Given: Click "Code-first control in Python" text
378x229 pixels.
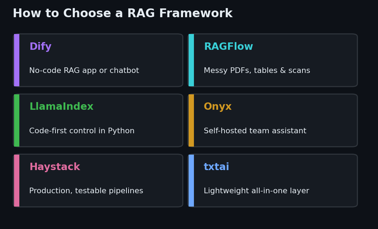Looking at the screenshot, I should tap(82, 130).
